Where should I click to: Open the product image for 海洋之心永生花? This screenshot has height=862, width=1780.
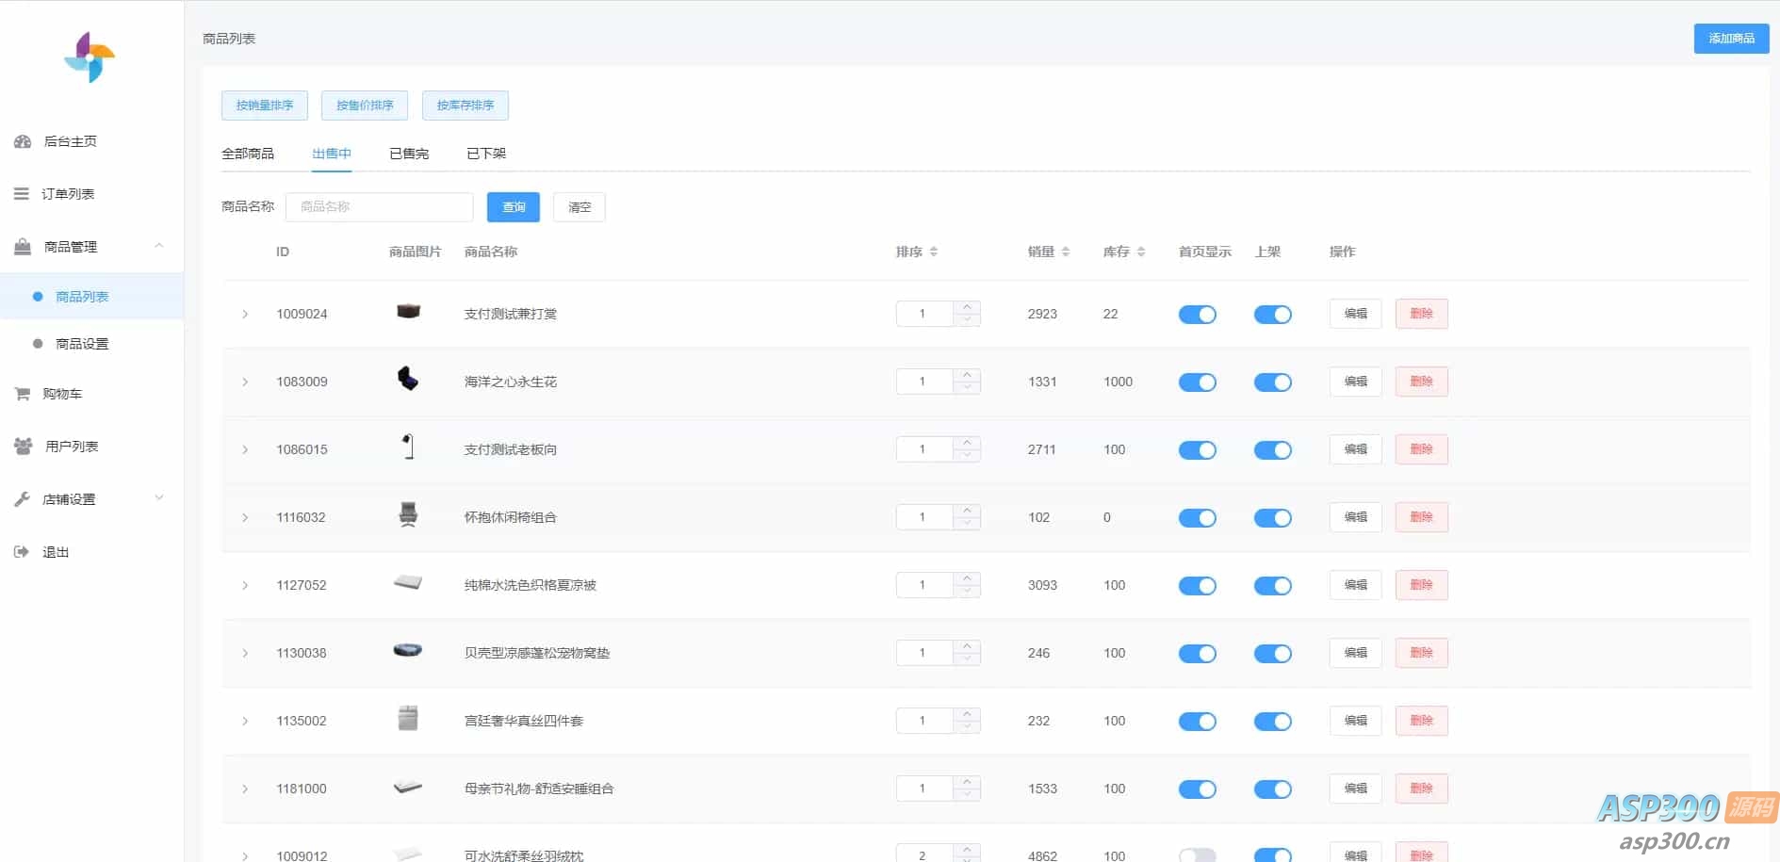tap(408, 379)
